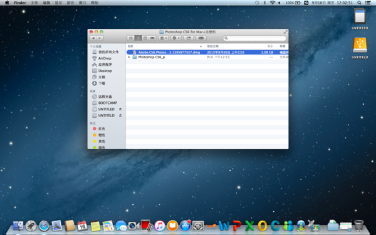This screenshot has height=235, width=376.
Task: Switch Finder window to icon view
Action: pyautogui.click(x=131, y=38)
